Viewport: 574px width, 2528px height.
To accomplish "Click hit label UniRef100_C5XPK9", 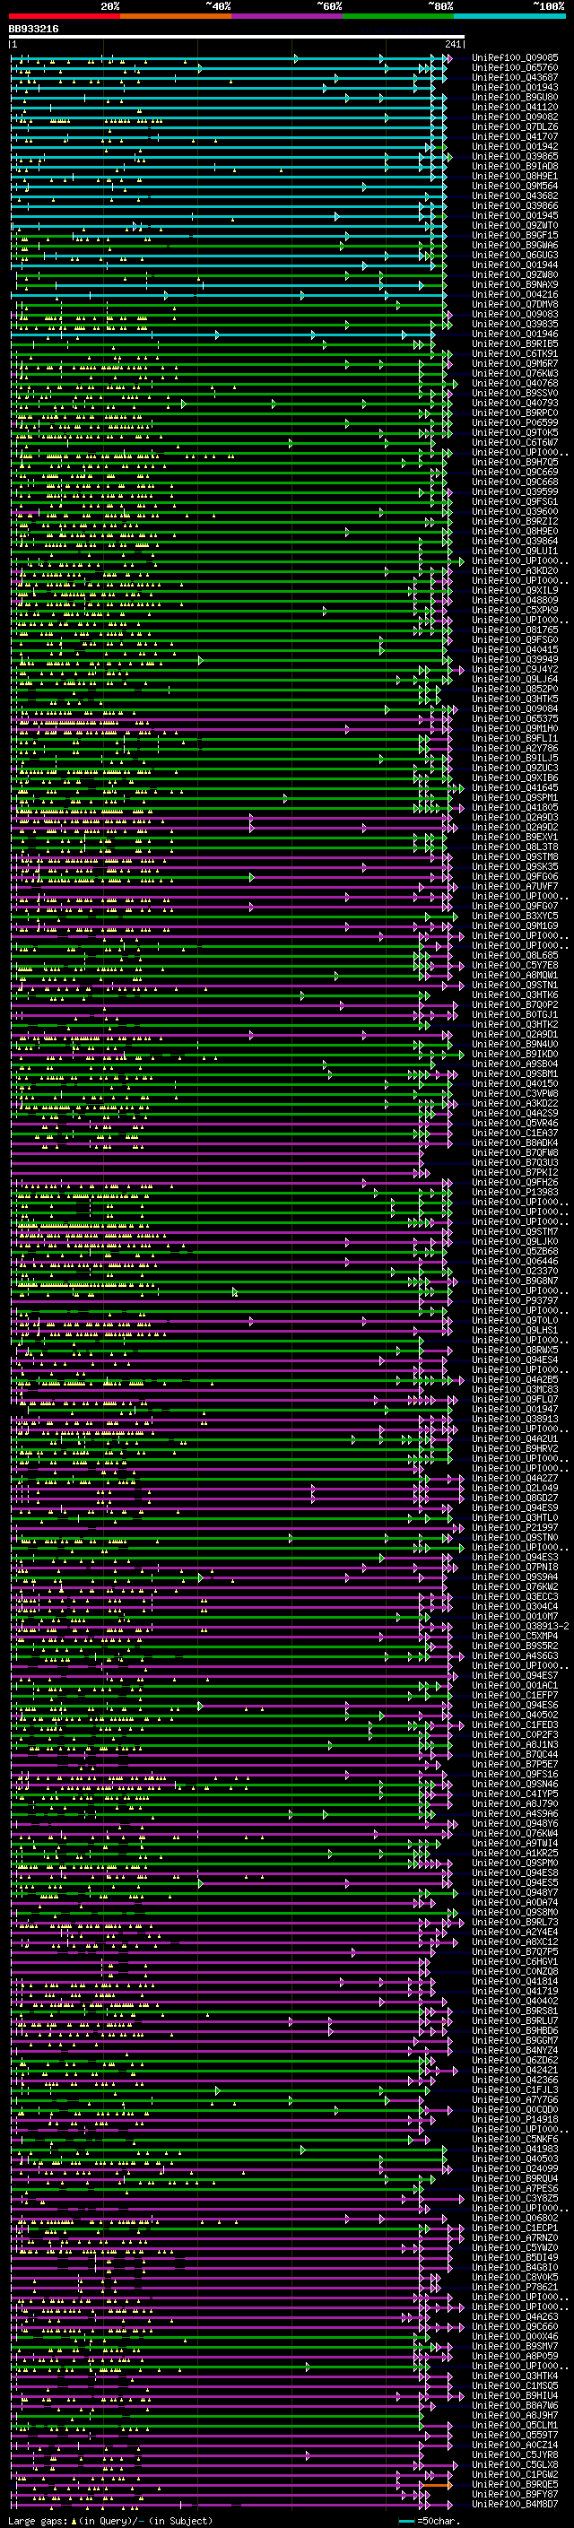I will [x=515, y=610].
